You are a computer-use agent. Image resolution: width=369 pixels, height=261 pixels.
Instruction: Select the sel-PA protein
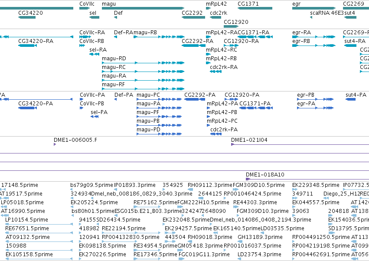pyautogui.click(x=95, y=117)
